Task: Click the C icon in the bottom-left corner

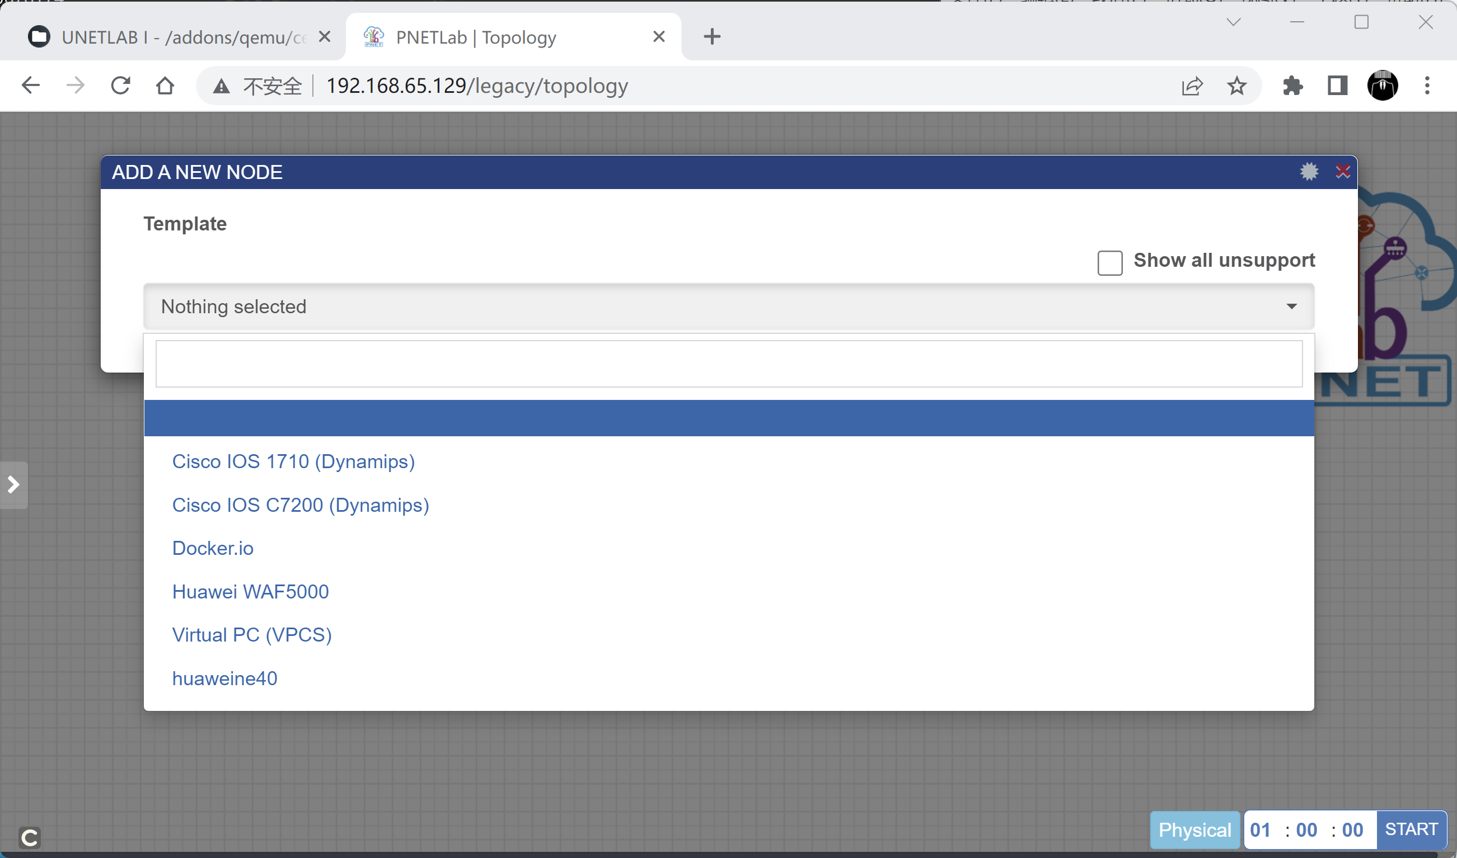Action: [30, 837]
